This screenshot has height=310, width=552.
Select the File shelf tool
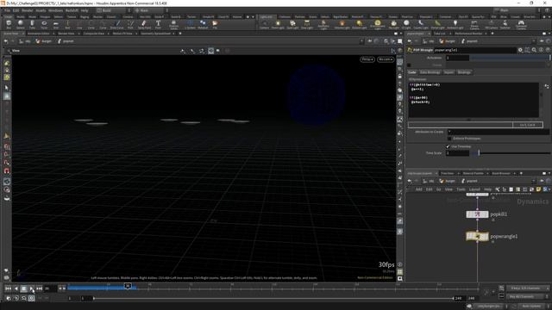click(215, 24)
